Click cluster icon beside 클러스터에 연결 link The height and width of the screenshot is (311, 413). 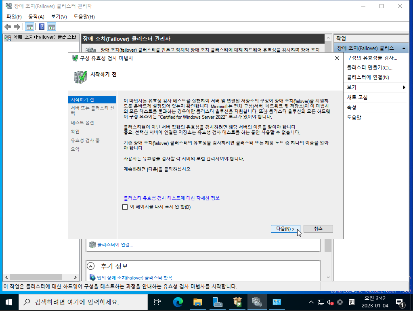click(92, 245)
